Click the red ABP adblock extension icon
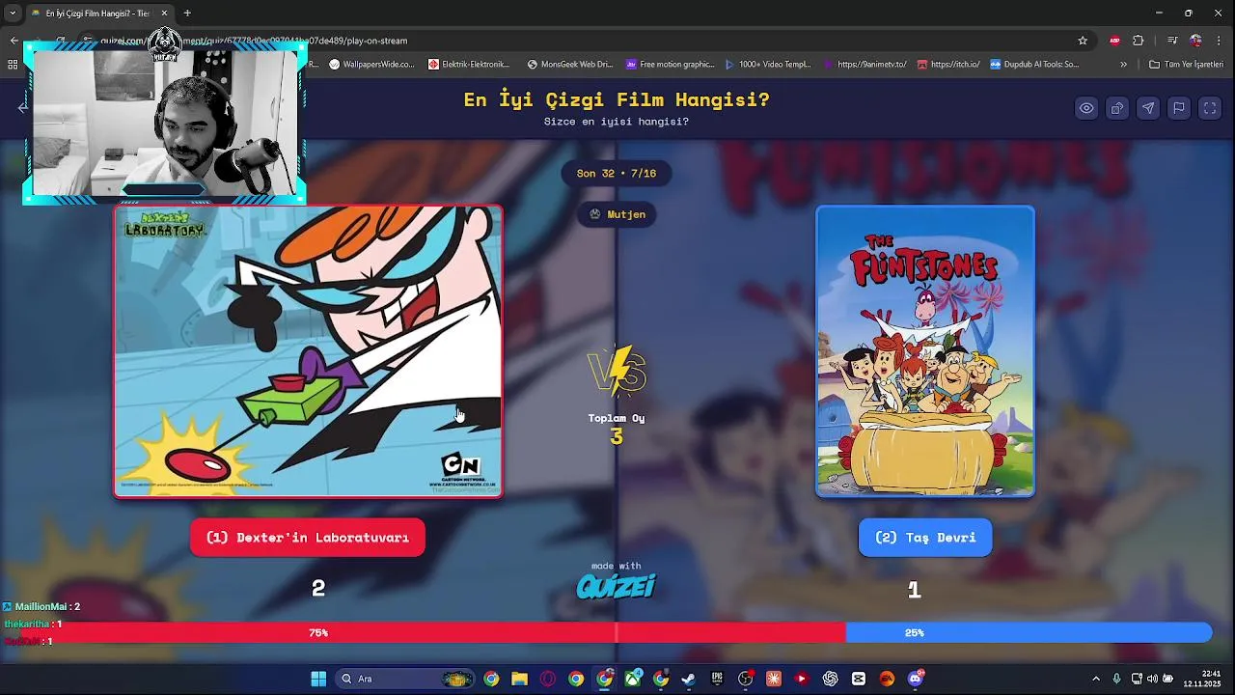 (1114, 41)
